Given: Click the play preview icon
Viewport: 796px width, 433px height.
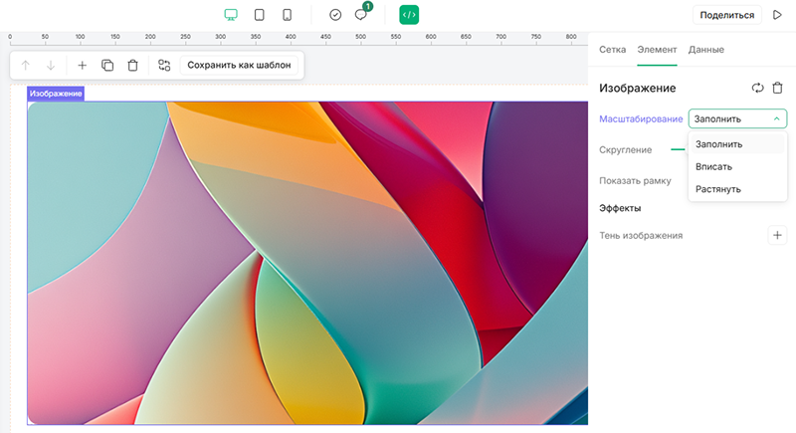Looking at the screenshot, I should pos(777,15).
